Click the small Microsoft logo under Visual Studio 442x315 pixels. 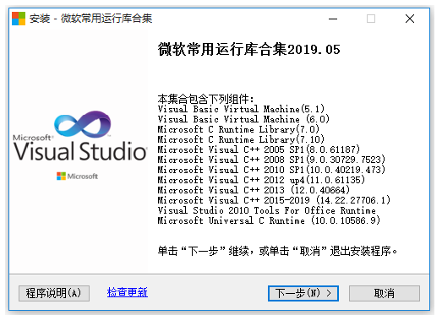coord(77,177)
